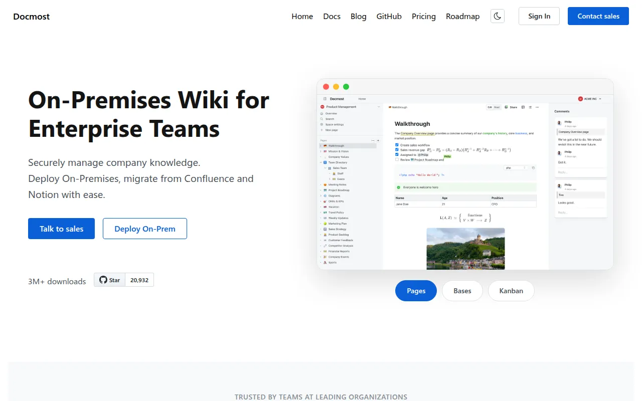Image resolution: width=642 pixels, height=401 pixels.
Task: Click the Contact sales button
Action: [x=598, y=16]
